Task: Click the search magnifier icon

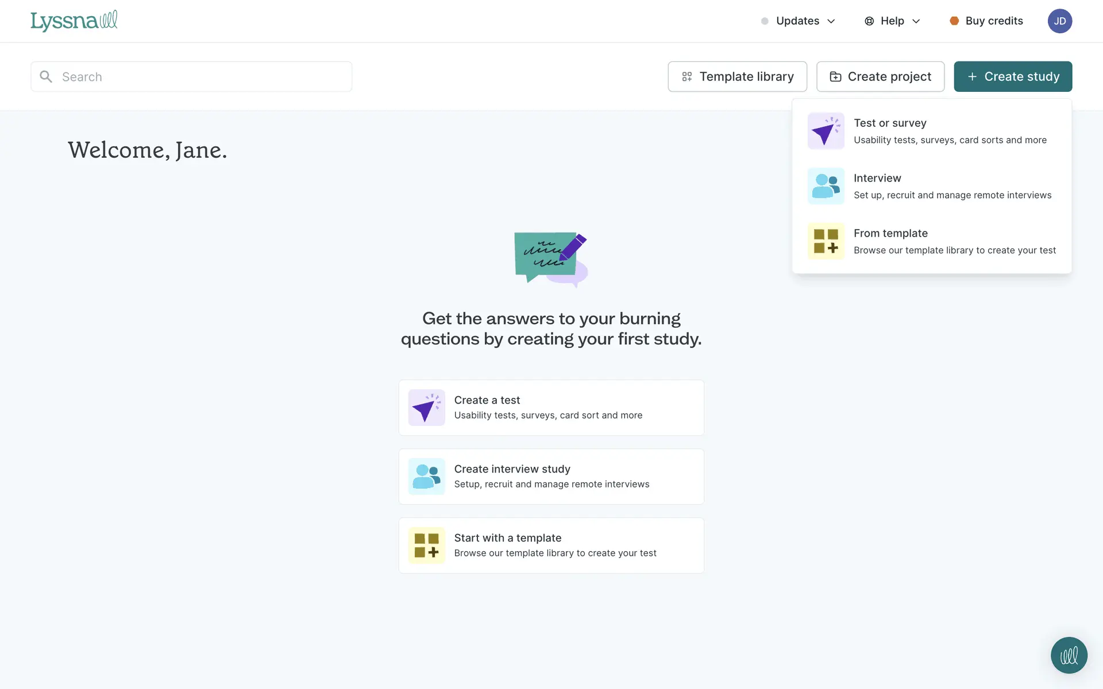Action: 46,76
